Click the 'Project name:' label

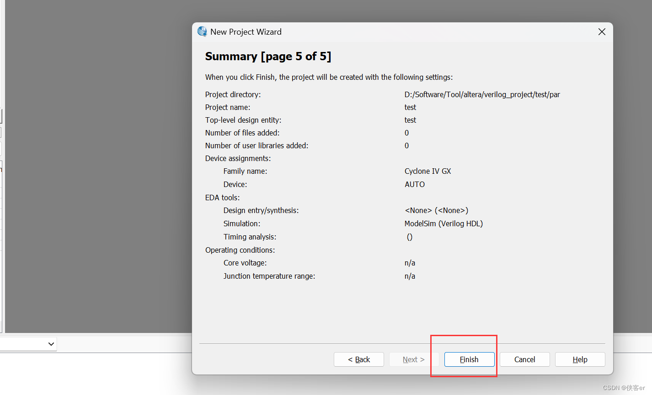(228, 107)
